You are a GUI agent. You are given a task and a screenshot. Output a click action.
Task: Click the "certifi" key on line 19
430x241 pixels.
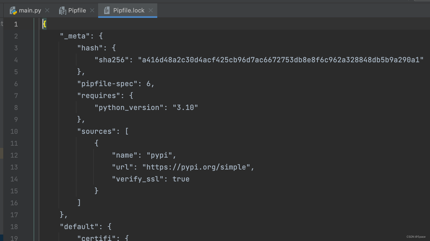click(97, 238)
